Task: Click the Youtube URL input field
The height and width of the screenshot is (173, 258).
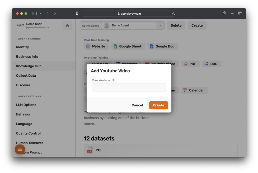Action: pos(129,87)
